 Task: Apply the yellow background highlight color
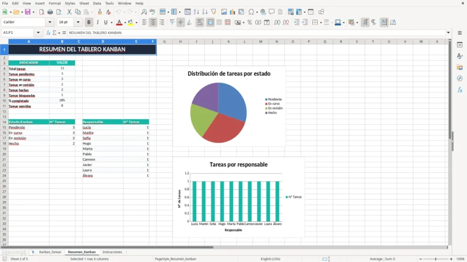[x=130, y=22]
